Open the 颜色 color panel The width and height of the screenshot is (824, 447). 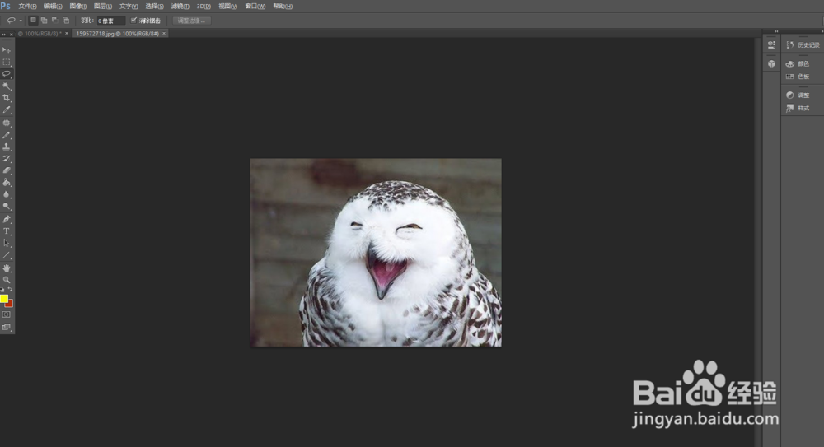798,64
